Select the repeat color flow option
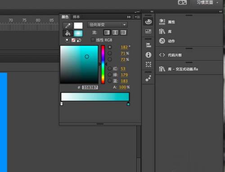This screenshot has width=225, height=172. (x=123, y=32)
